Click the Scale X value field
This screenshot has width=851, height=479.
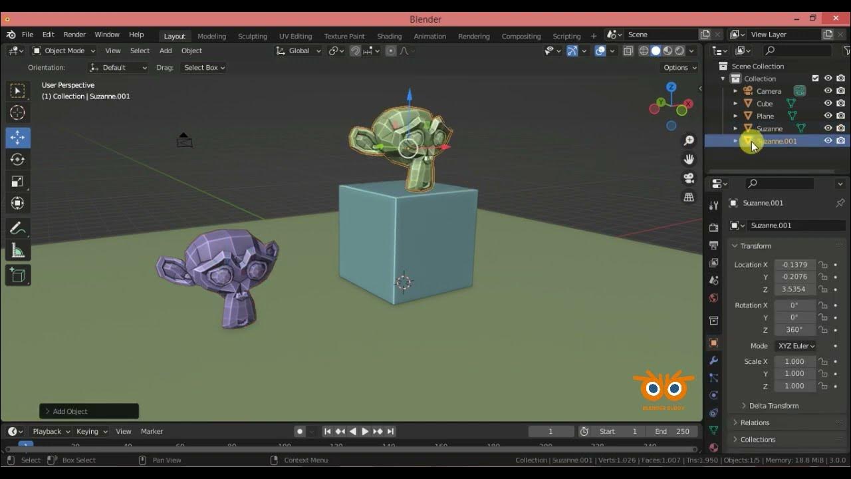794,362
